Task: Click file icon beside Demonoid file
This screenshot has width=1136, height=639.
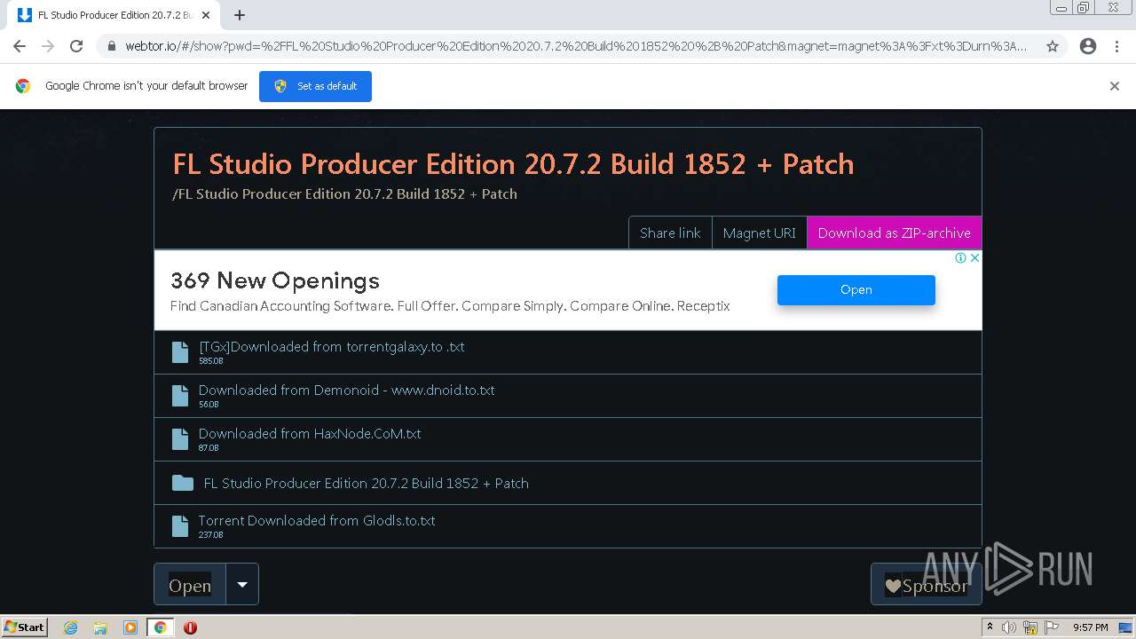Action: [x=180, y=396]
